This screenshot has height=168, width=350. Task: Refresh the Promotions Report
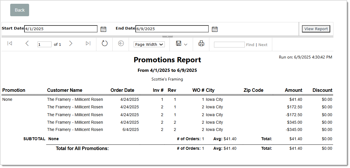104,44
